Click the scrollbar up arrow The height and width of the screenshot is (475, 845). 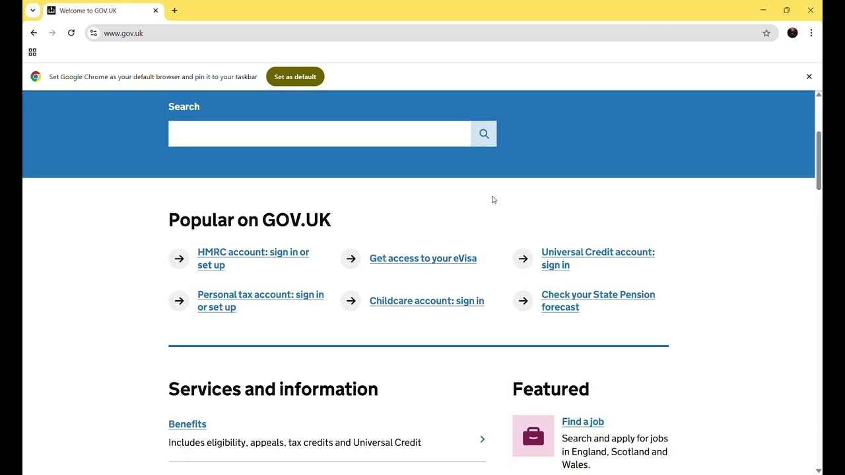tap(819, 95)
